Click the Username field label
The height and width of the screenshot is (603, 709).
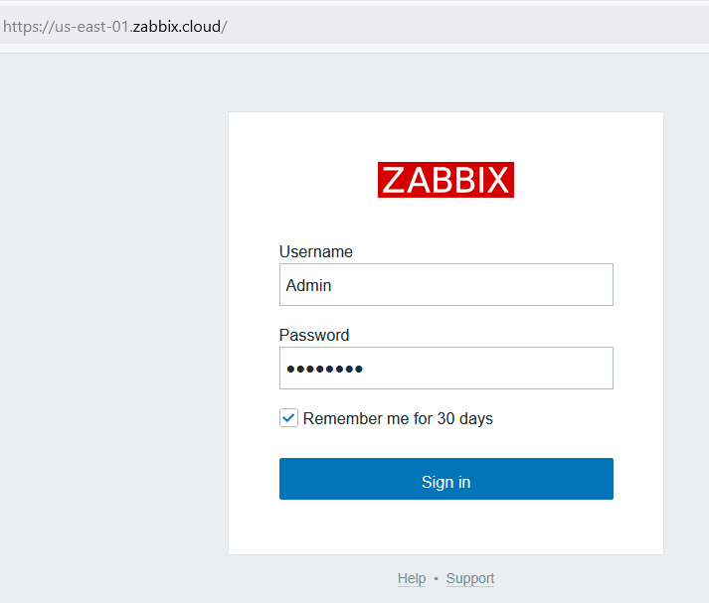[316, 252]
